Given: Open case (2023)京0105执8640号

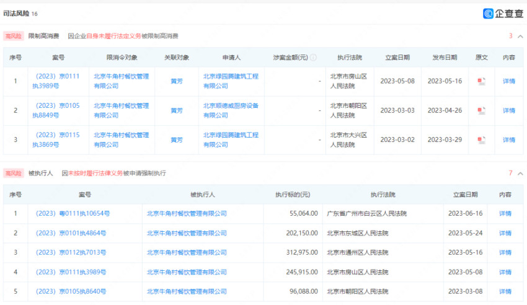Looking at the screenshot, I should (71, 291).
